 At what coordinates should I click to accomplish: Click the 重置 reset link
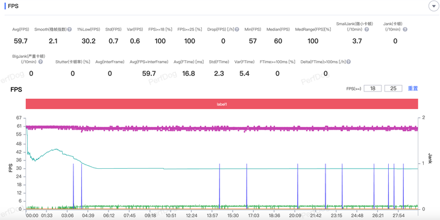[x=413, y=89]
